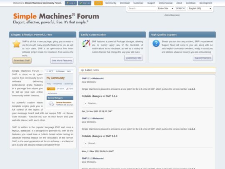Open the Contribute menu item
The height and width of the screenshot is (169, 225).
[x=190, y=3]
